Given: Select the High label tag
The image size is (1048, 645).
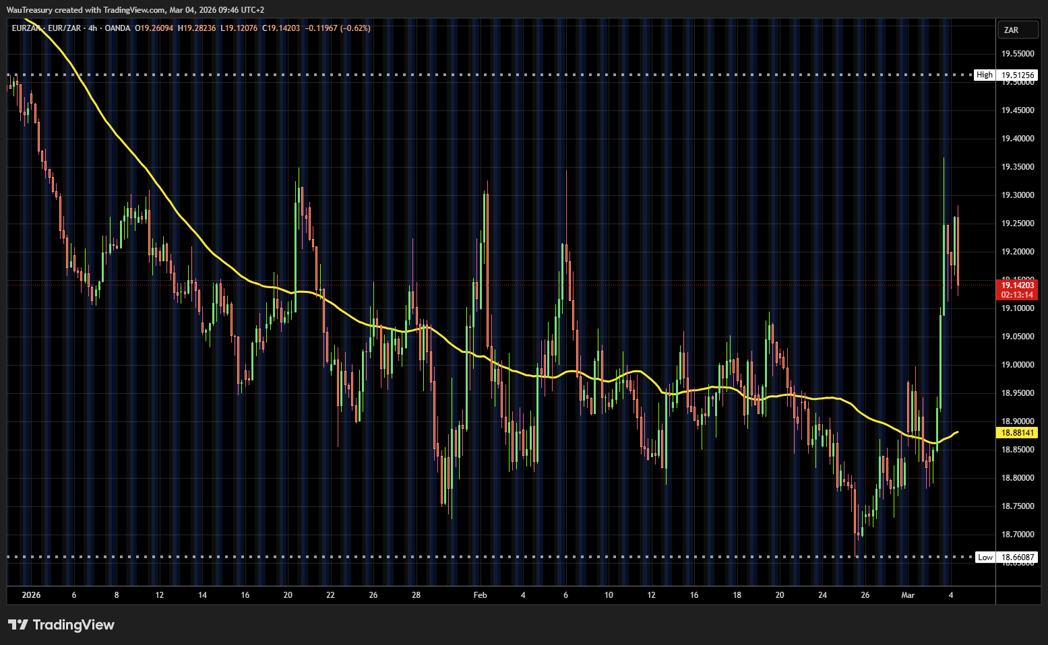Looking at the screenshot, I should tap(985, 75).
